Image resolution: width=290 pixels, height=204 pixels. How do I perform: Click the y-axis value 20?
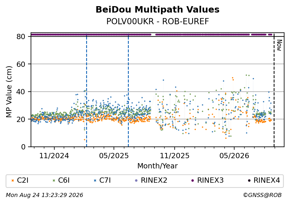21,119
